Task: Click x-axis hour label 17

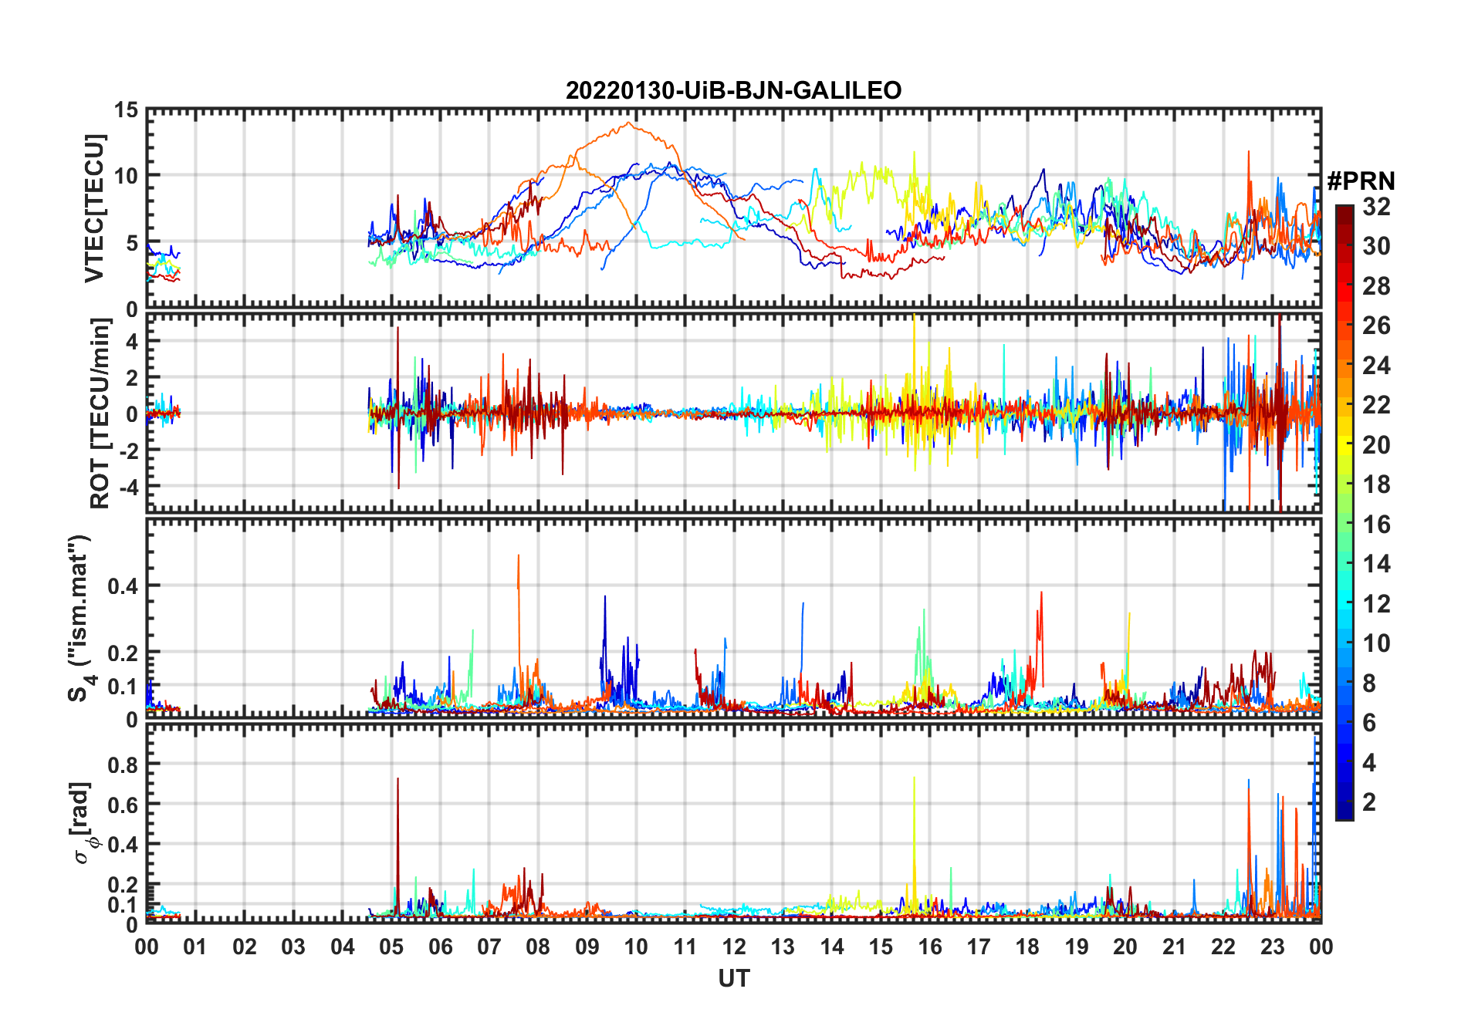Action: (979, 947)
